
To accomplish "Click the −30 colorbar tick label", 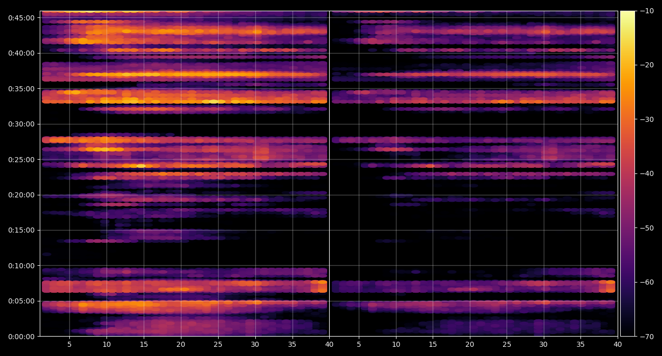I will tap(647, 119).
